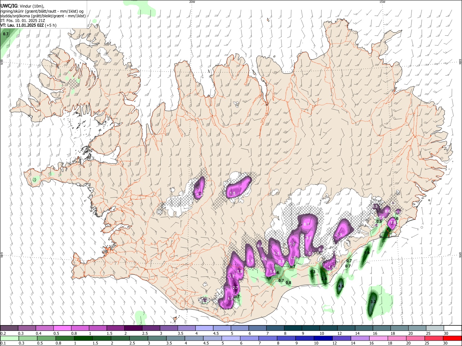Click the red 30 swatch in bottom legend row
Screen dimensions: 462x346
pos(452,338)
